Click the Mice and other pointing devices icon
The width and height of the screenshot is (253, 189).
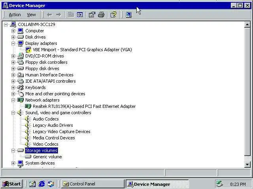[x=21, y=94]
